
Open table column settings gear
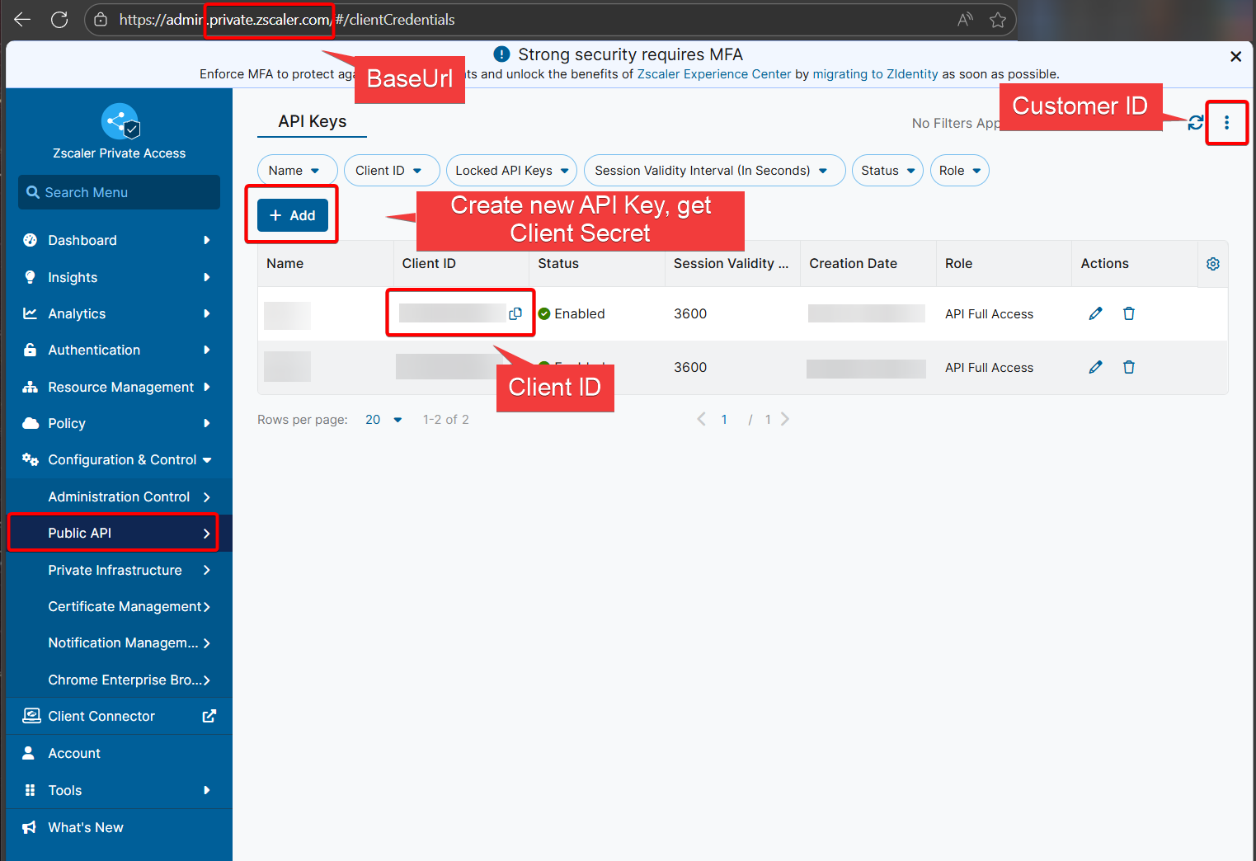tap(1212, 264)
